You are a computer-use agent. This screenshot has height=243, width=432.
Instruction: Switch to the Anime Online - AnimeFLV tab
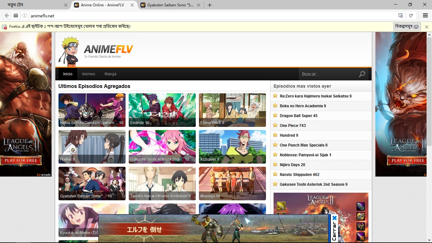point(102,5)
